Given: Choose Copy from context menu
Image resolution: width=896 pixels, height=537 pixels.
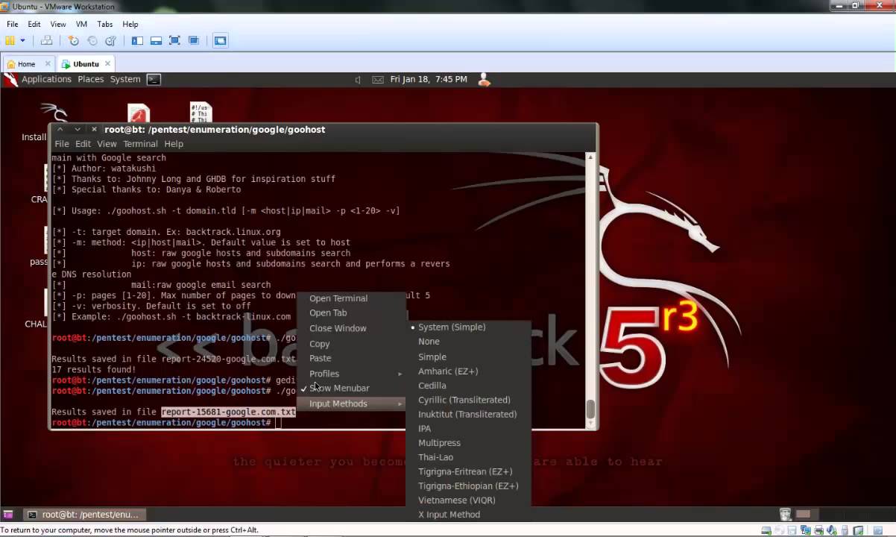Looking at the screenshot, I should [x=351, y=344].
